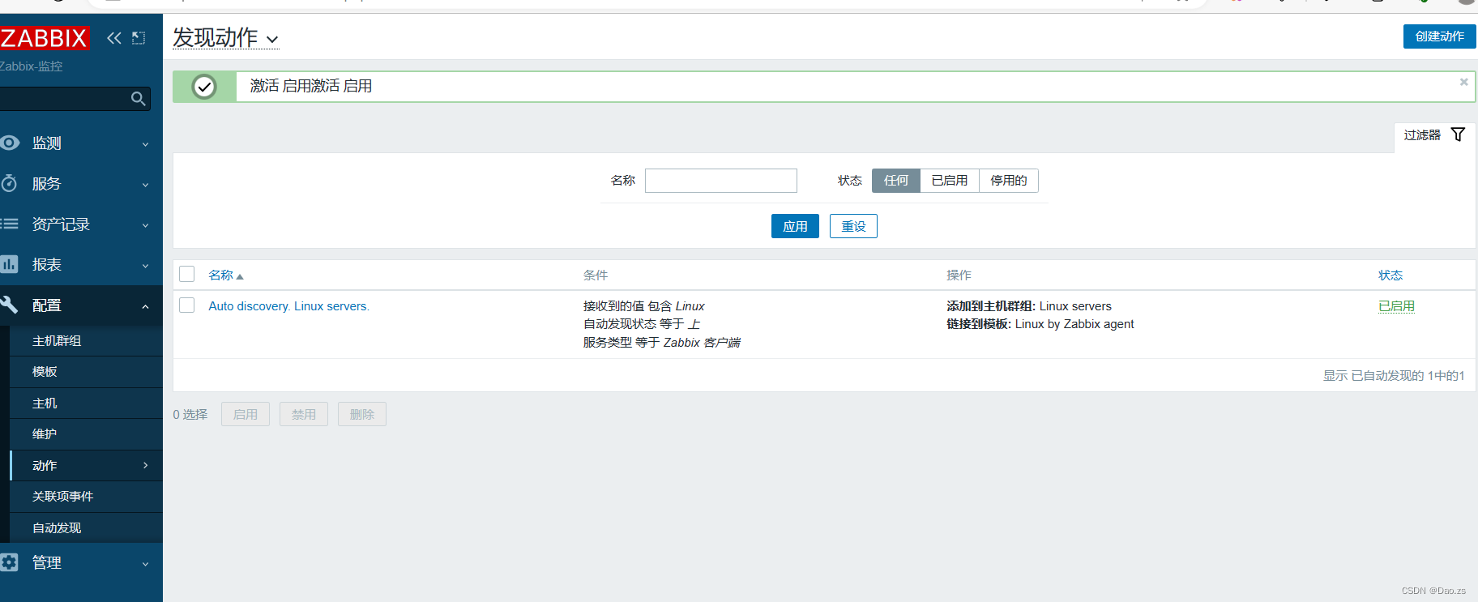Open Auto discovery. Linux servers. action link
This screenshot has height=602, width=1478.
(x=288, y=306)
